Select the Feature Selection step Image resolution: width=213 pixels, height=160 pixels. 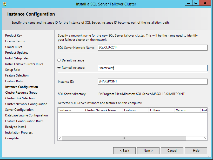[x=17, y=75]
